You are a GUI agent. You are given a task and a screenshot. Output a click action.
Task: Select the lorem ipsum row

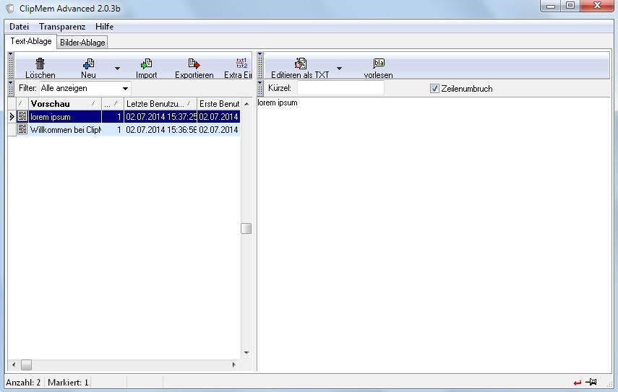124,117
